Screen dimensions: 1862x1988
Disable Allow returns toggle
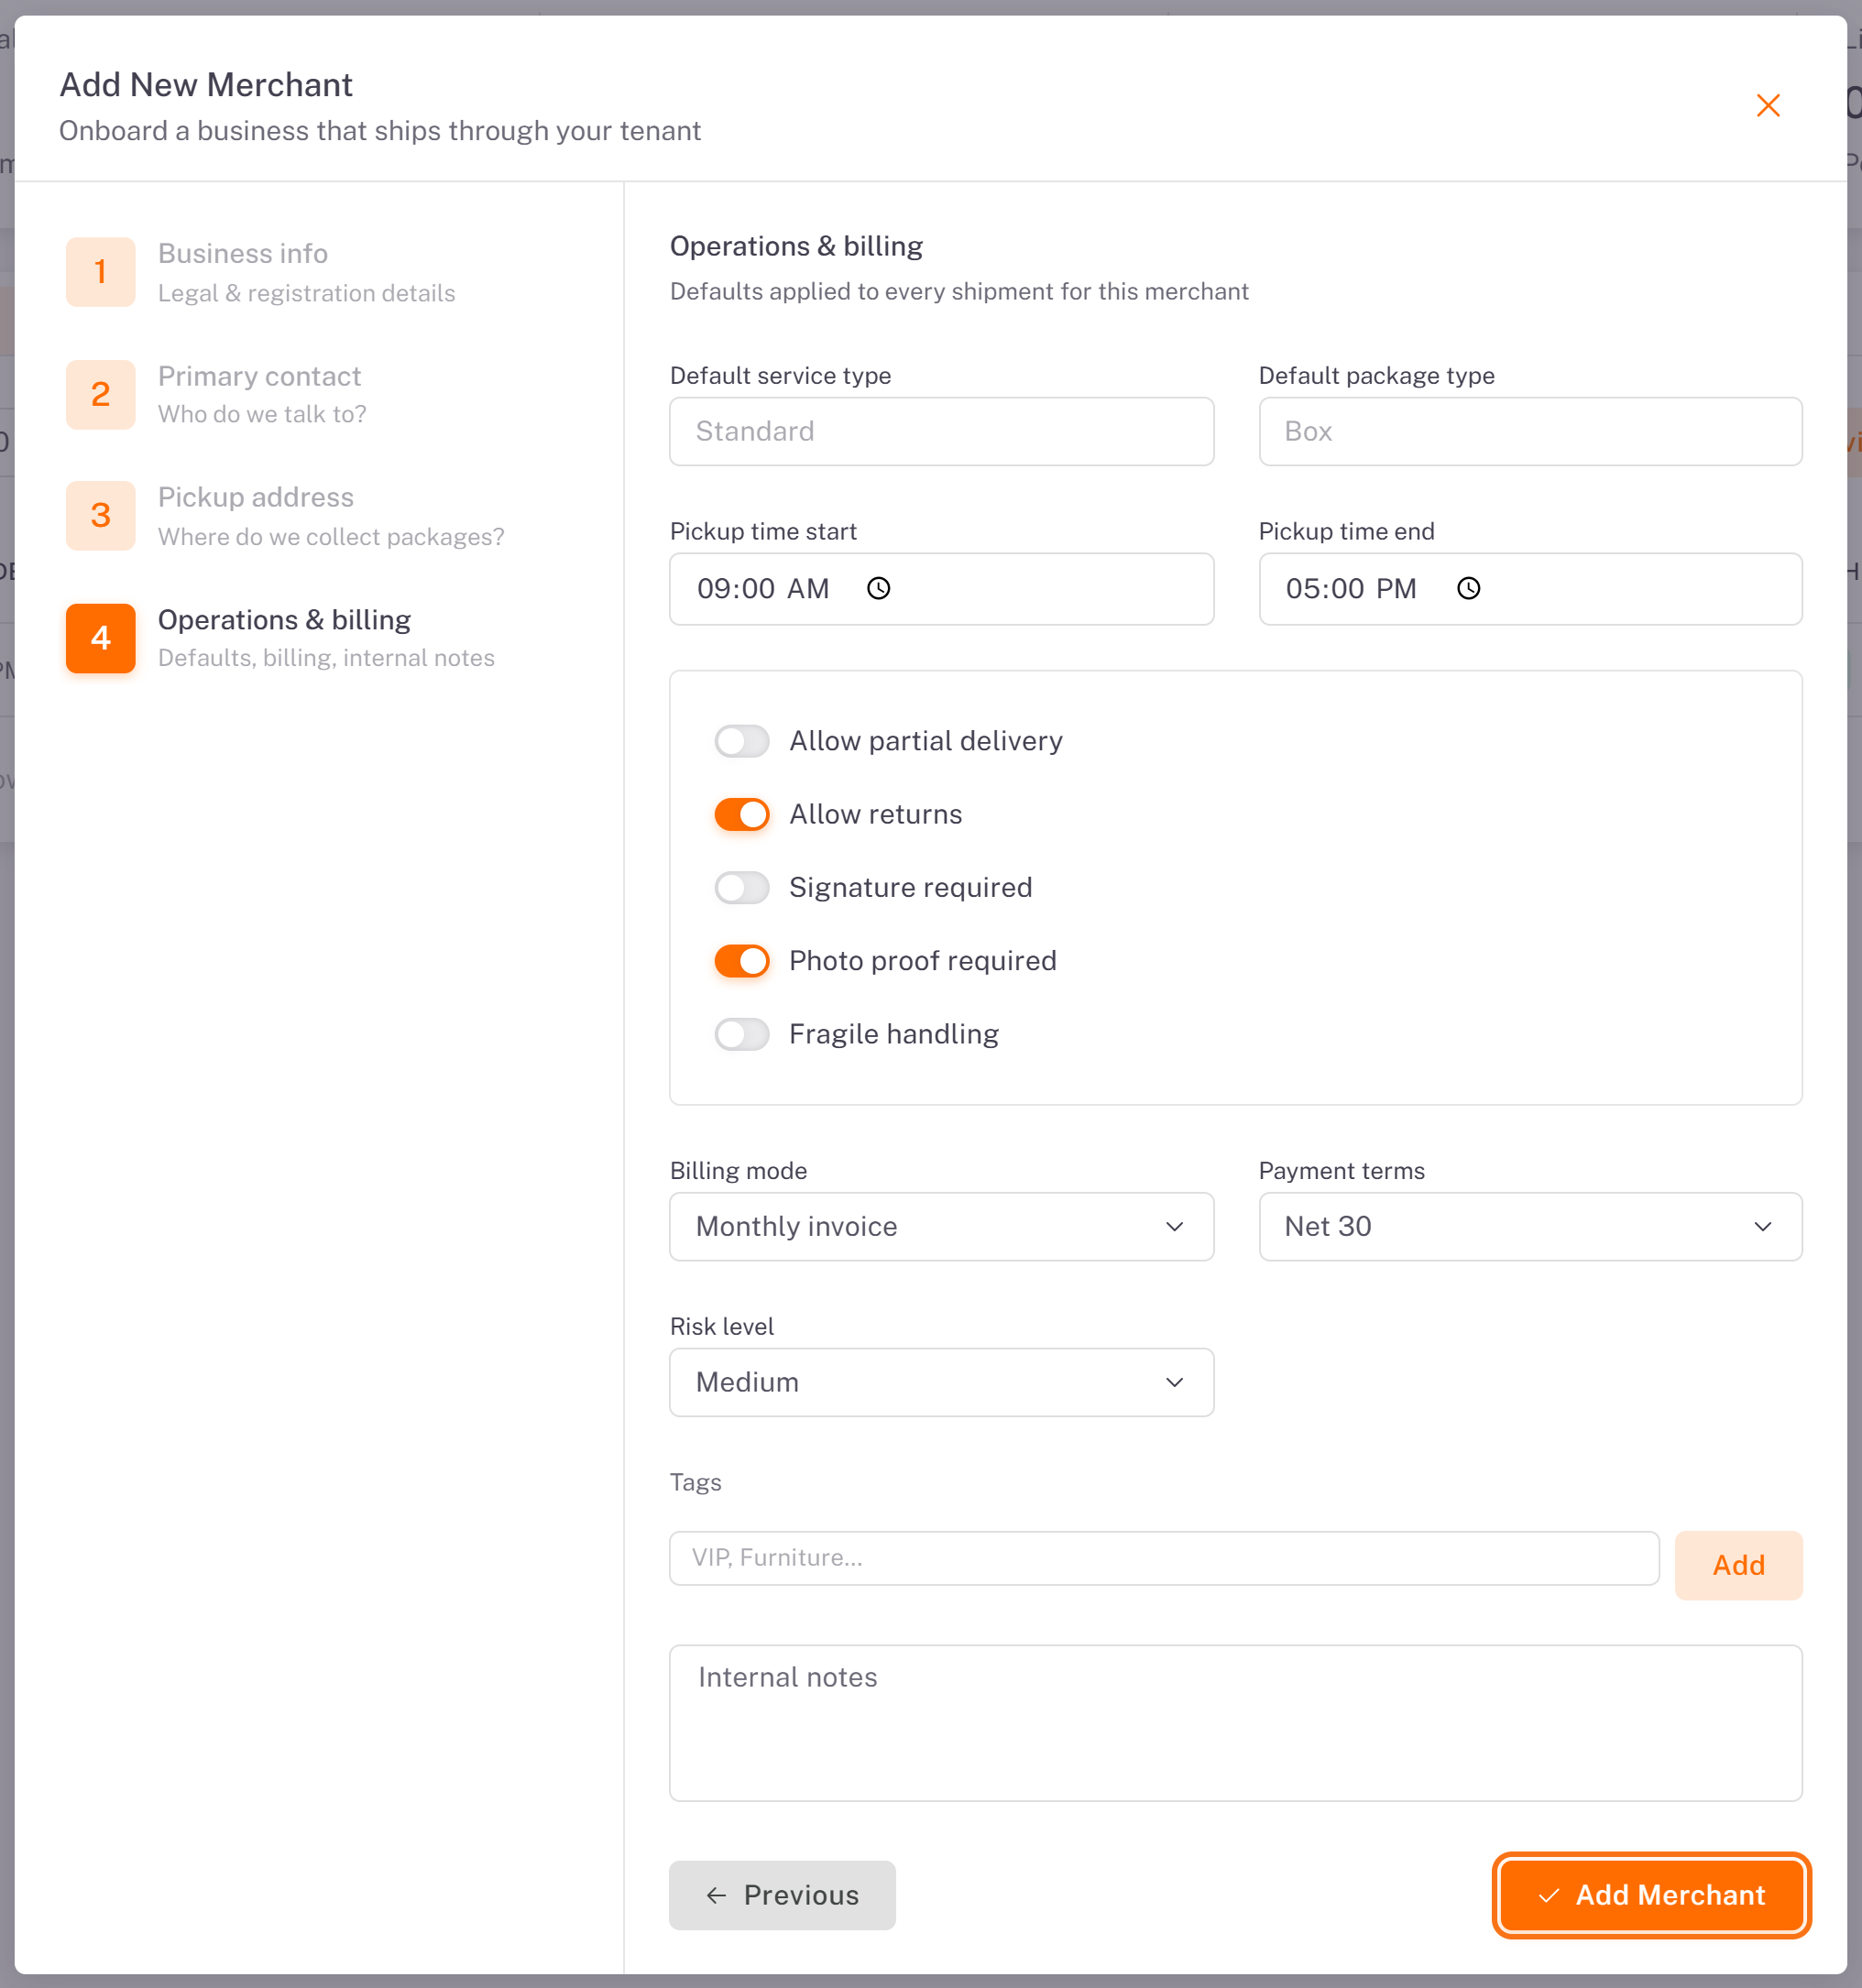tap(741, 814)
